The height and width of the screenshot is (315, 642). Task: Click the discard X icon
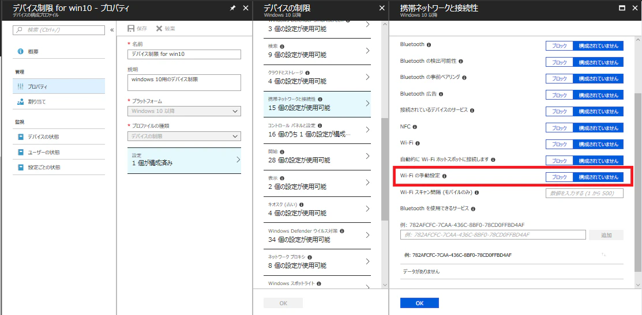(x=159, y=29)
